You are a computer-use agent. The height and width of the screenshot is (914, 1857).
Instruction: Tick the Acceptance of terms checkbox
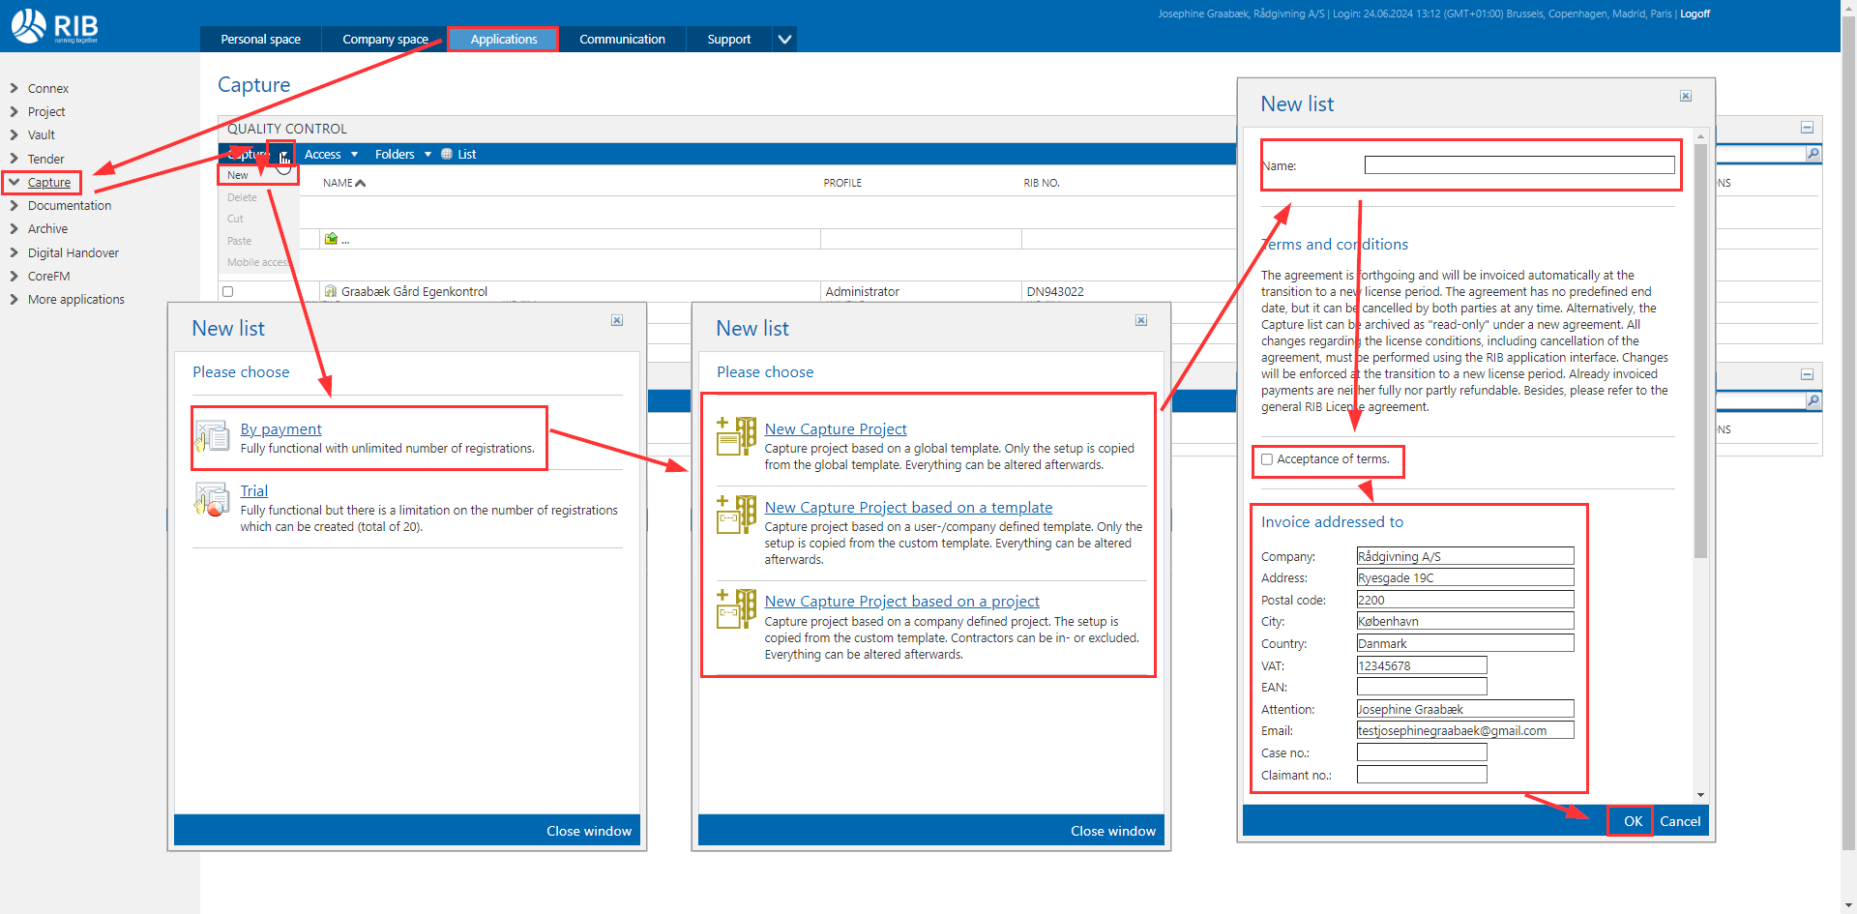click(x=1267, y=459)
